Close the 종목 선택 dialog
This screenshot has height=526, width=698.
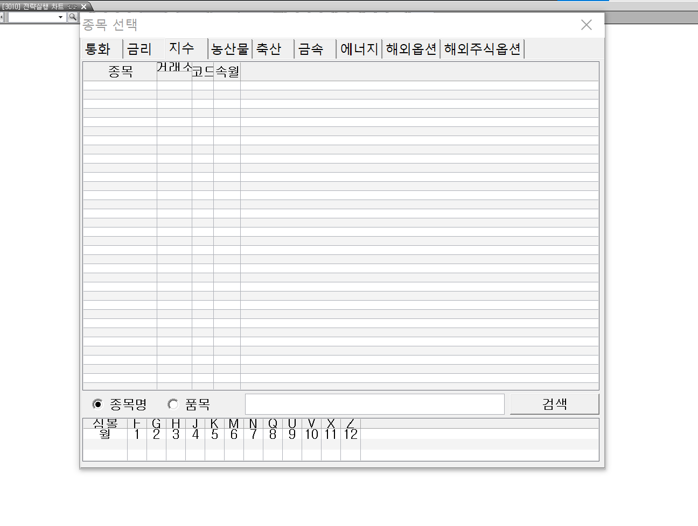(586, 25)
